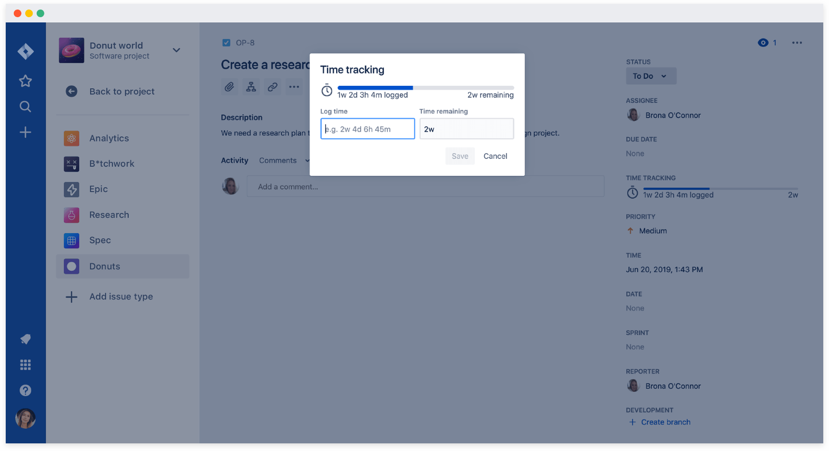Screen dimensions: 829x451
Task: Click the link issue chain icon
Action: coord(272,87)
